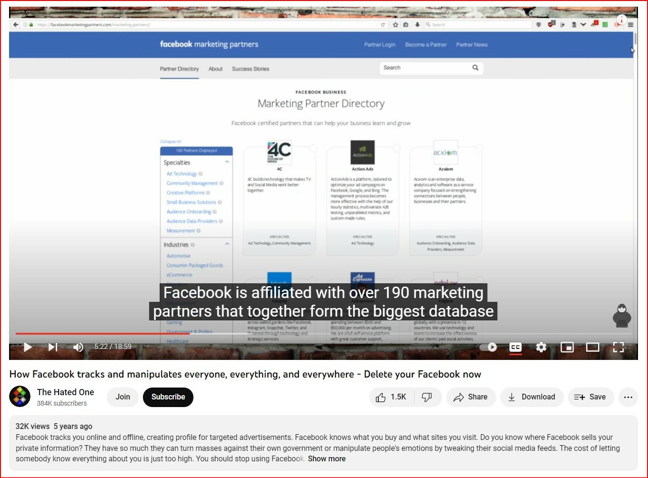Select Success Stories tab

click(251, 69)
